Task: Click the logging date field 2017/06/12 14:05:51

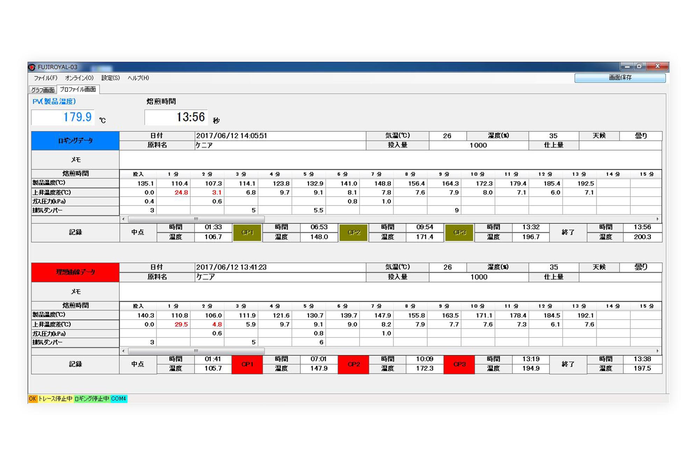Action: click(280, 136)
